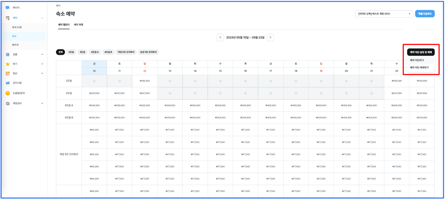Collapse the 예약 sidebar section chevron
This screenshot has height=200, width=445.
[42, 18]
